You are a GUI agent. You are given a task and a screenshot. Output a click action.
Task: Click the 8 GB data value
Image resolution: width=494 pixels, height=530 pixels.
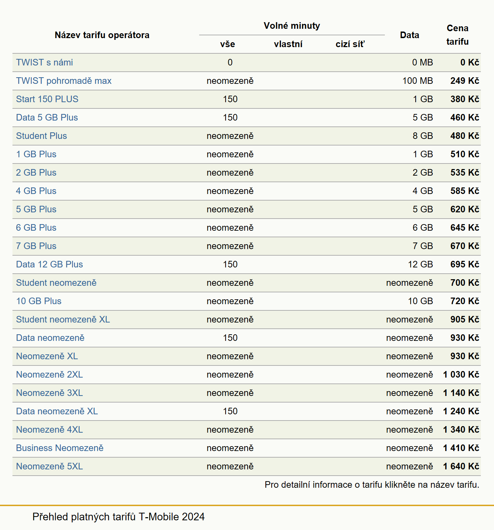(423, 136)
